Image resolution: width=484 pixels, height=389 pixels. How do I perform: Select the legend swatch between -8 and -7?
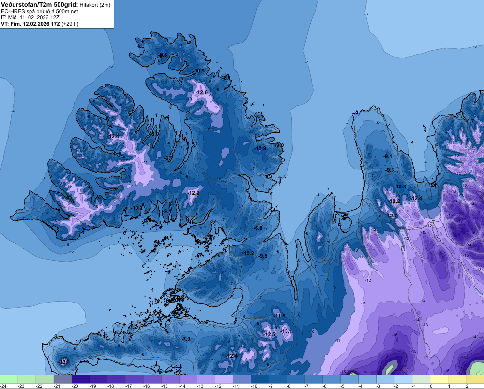pyautogui.click(x=296, y=379)
